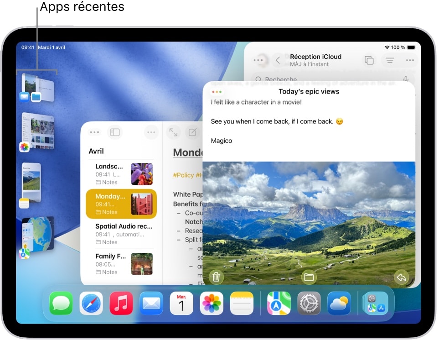The width and height of the screenshot is (439, 340).
Task: Switch to the recent Photos app window
Action: tap(37, 131)
